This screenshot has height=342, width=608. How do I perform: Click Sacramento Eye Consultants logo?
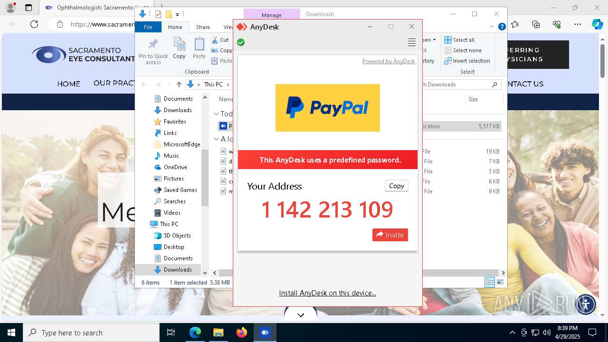click(x=84, y=55)
